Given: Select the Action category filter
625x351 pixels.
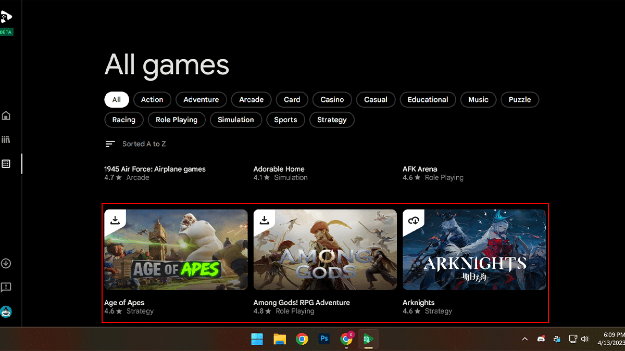Looking at the screenshot, I should point(152,100).
